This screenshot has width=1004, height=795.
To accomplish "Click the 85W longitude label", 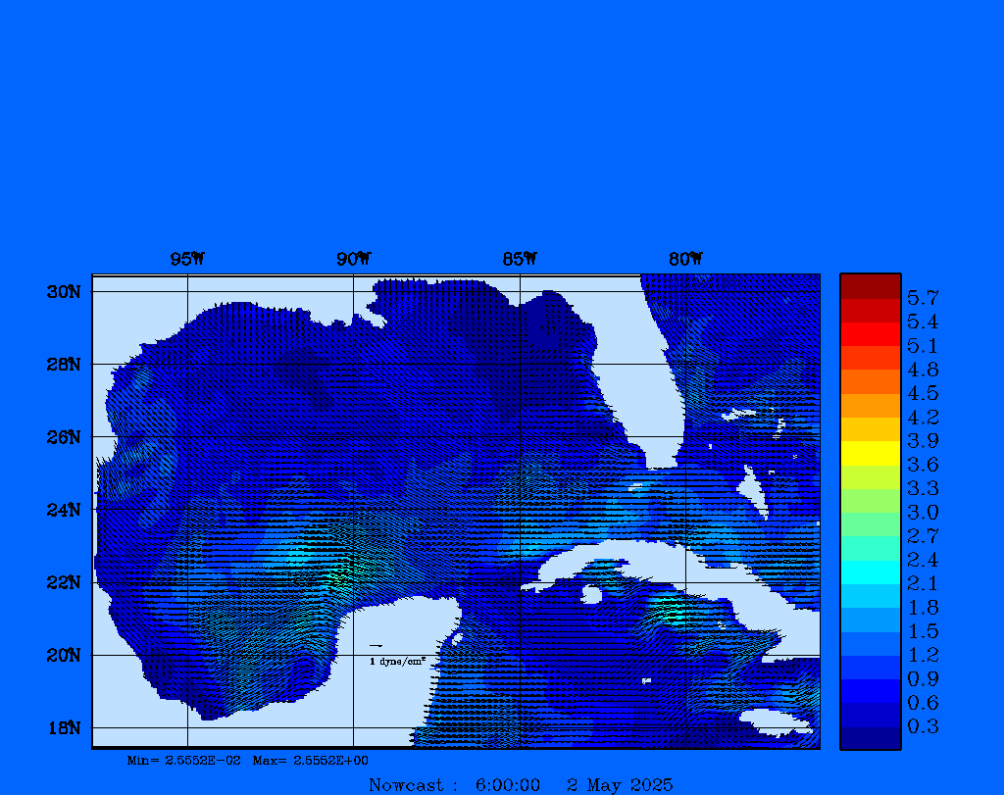I will click(x=520, y=260).
